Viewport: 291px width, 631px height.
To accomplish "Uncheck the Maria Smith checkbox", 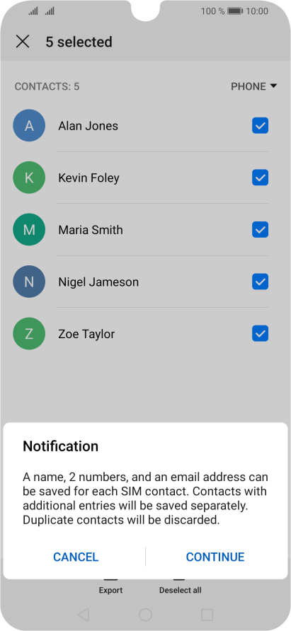I will pyautogui.click(x=261, y=230).
